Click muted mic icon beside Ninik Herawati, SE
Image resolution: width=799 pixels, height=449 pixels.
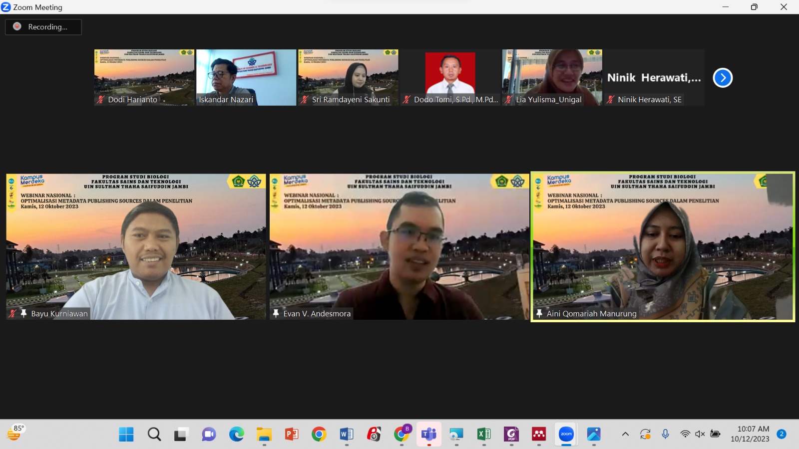coord(610,100)
